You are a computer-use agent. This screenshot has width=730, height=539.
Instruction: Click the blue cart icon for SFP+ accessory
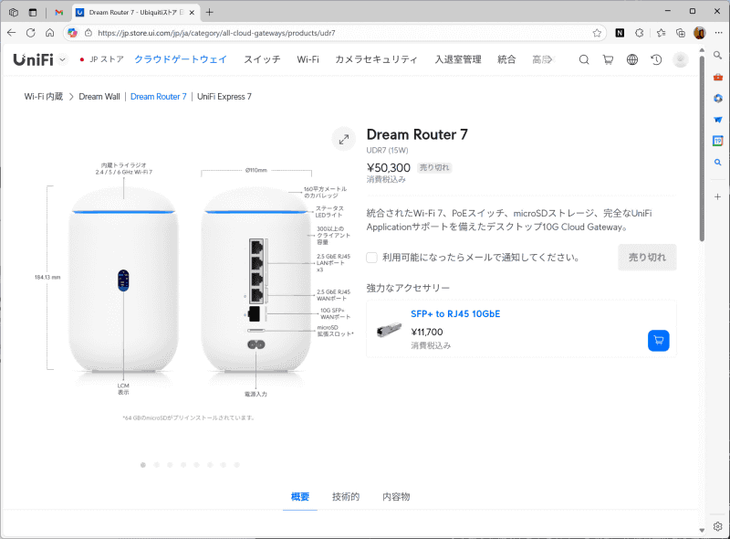click(658, 340)
